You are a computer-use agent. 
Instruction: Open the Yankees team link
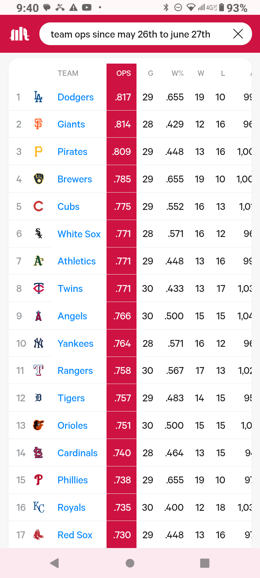coord(75,343)
